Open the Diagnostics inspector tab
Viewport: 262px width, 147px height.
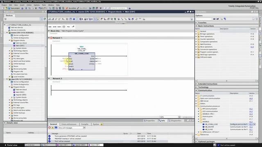(x=175, y=120)
